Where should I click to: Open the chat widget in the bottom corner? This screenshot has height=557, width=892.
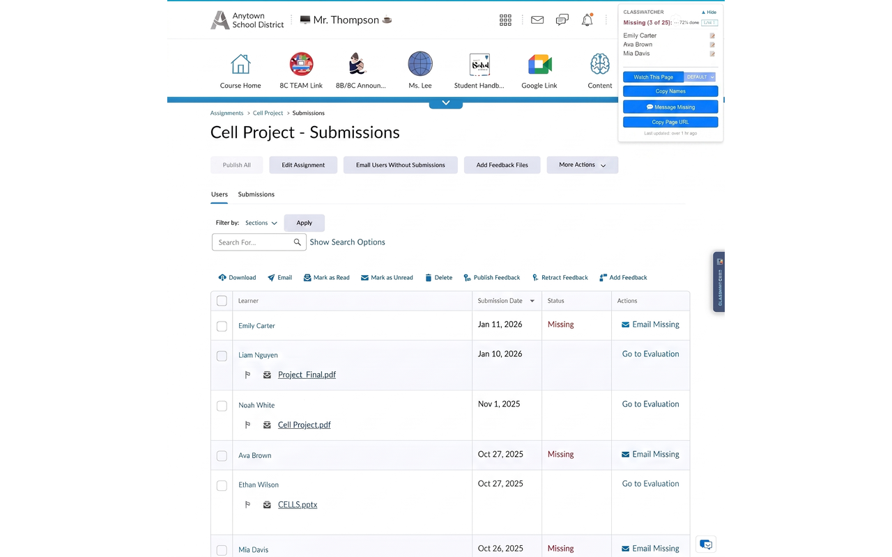706,544
